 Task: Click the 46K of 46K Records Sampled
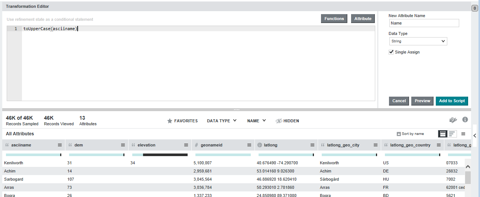tap(22, 120)
